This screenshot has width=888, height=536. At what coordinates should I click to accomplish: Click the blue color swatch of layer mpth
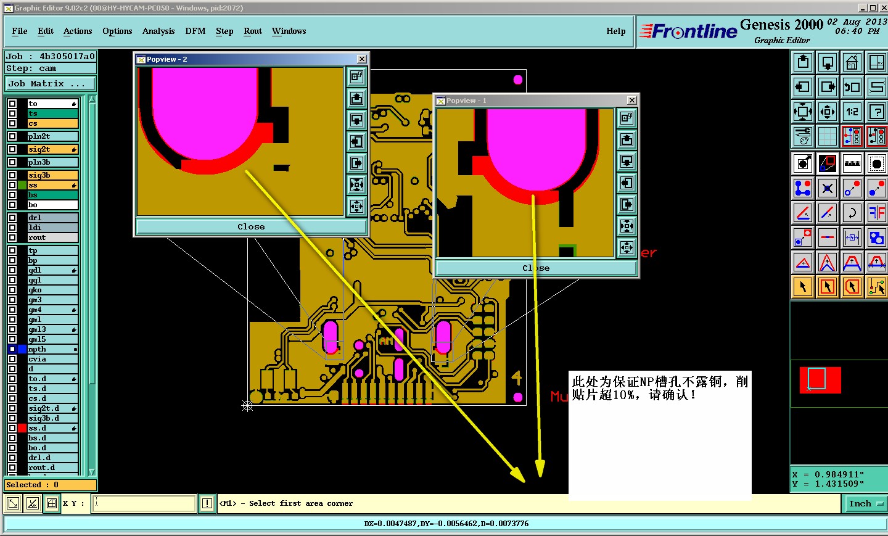point(22,349)
